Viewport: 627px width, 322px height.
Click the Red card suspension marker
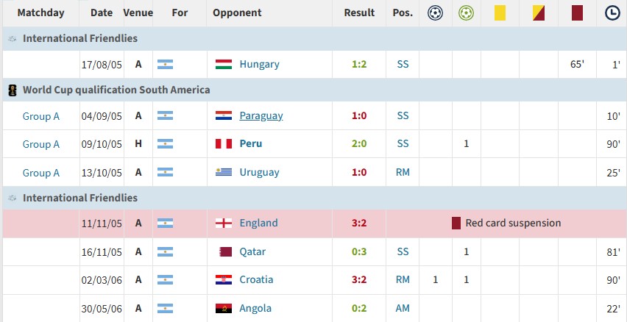[x=506, y=223]
